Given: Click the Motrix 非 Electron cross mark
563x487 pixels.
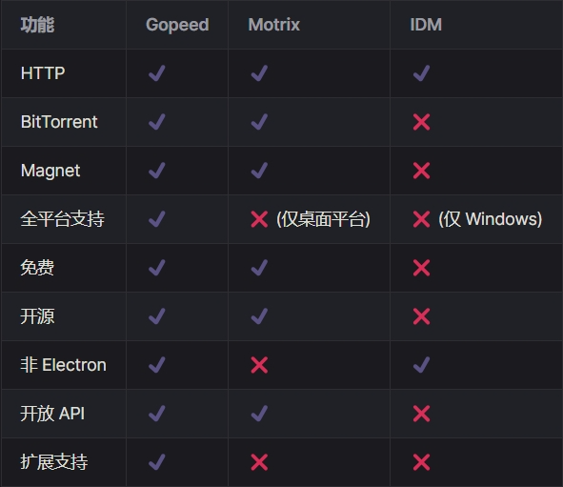Looking at the screenshot, I should point(259,365).
